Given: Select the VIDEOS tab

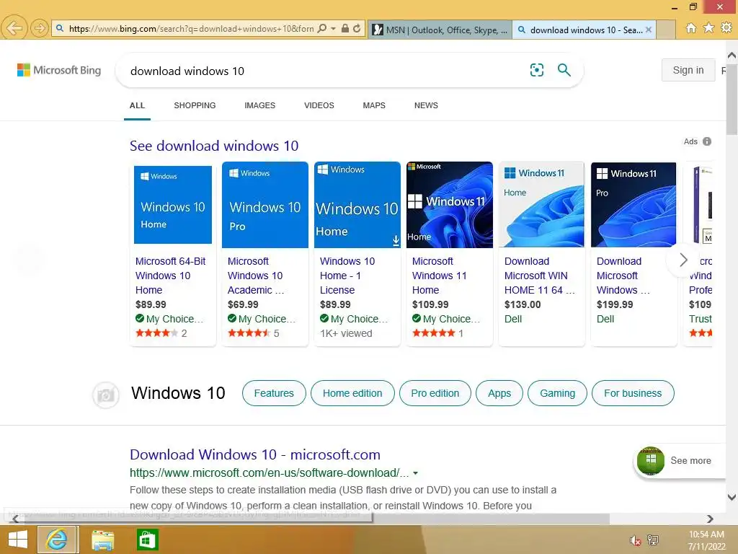Looking at the screenshot, I should (319, 105).
